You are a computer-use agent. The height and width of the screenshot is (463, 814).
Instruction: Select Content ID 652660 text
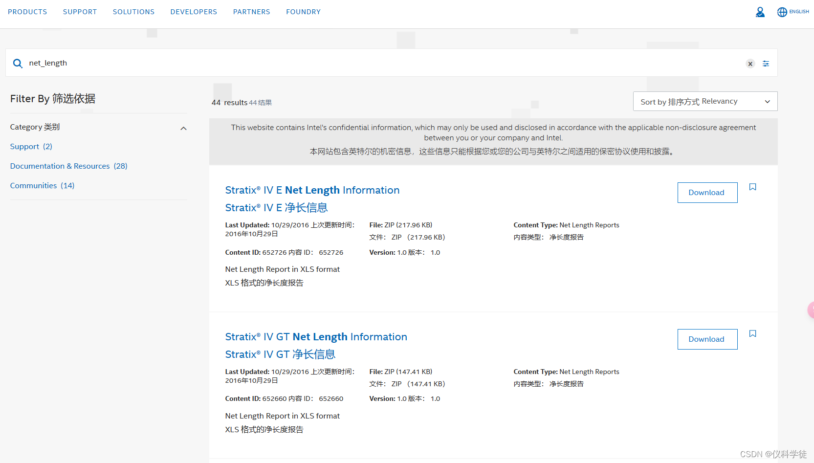click(284, 398)
